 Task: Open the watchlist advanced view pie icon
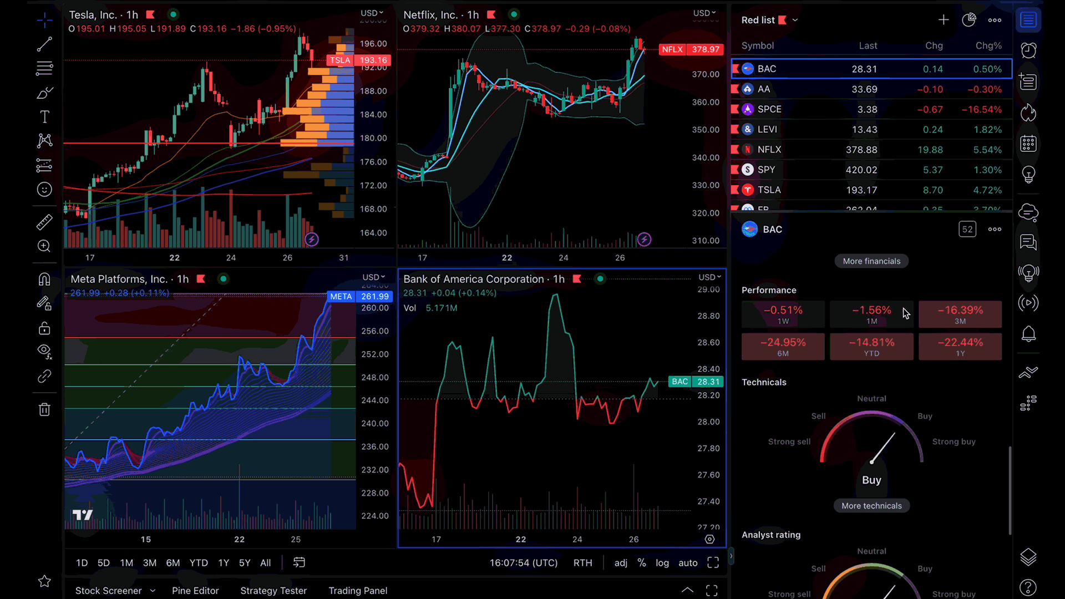point(968,20)
